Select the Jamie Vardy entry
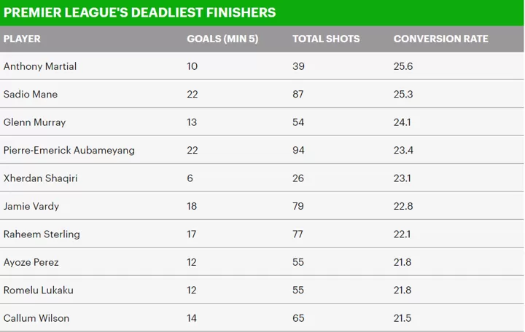This screenshot has height=332, width=525. tap(31, 206)
